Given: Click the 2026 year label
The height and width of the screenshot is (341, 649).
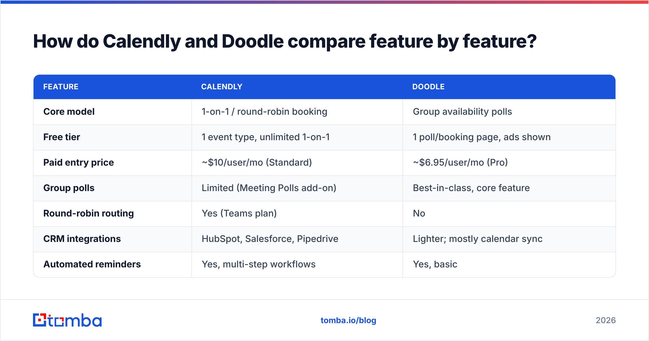Looking at the screenshot, I should 606,320.
